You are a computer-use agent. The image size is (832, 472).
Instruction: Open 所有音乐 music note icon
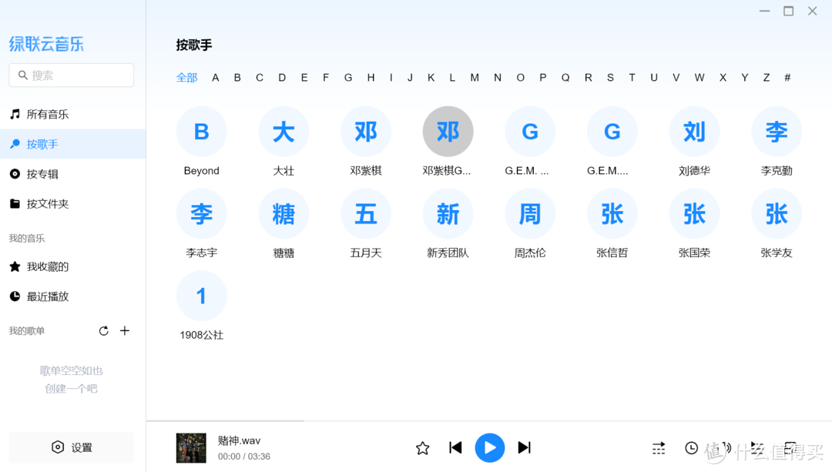click(x=15, y=114)
